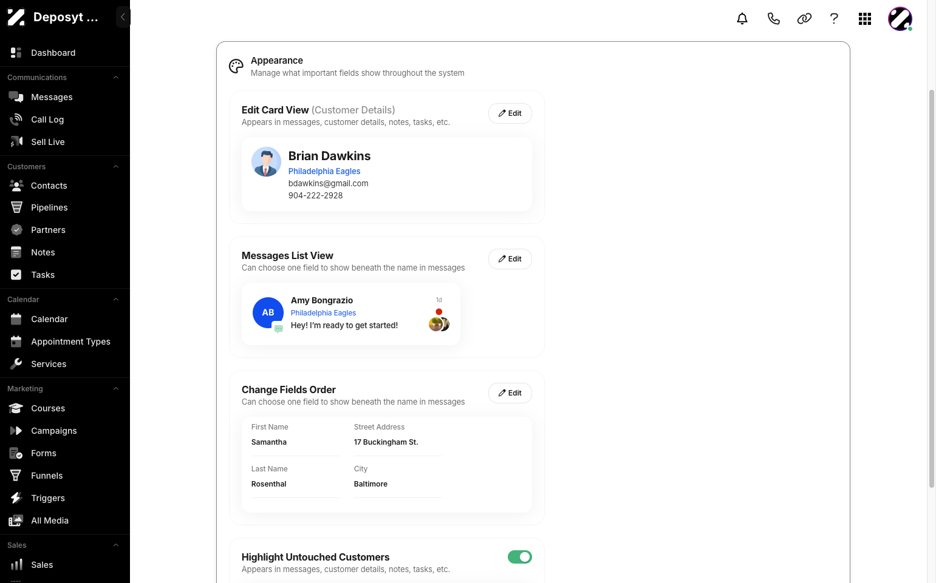
Task: Open Notes in the sidebar
Action: [x=65, y=252]
